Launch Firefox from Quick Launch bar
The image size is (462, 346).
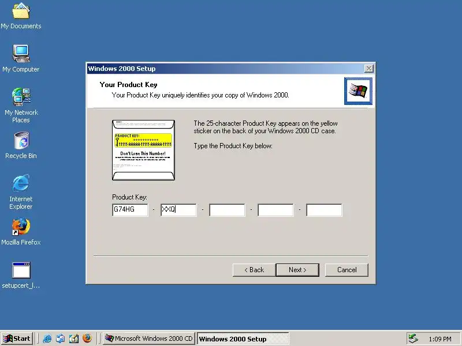click(x=87, y=339)
